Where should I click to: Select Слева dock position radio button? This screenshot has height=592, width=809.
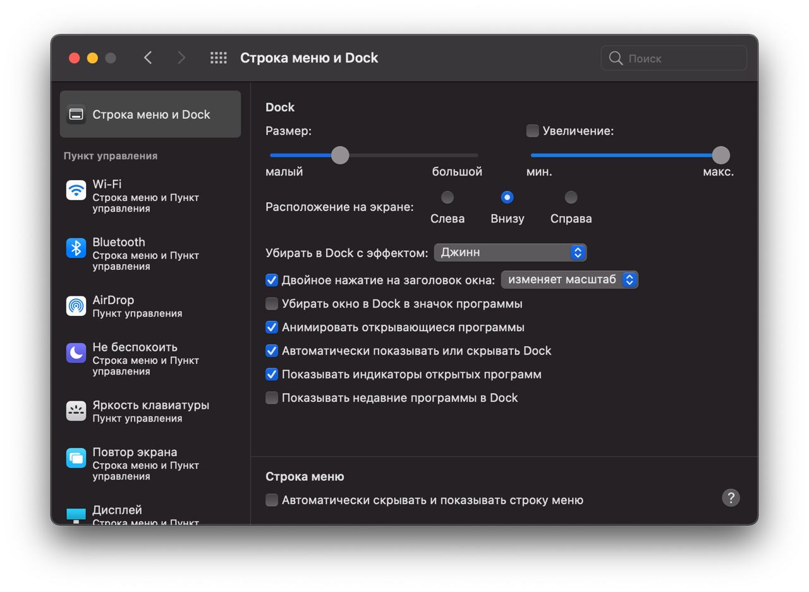point(447,197)
